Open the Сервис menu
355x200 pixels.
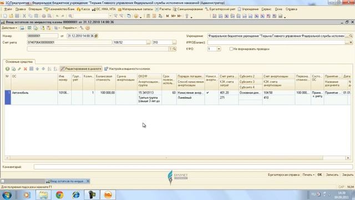(x=266, y=9)
